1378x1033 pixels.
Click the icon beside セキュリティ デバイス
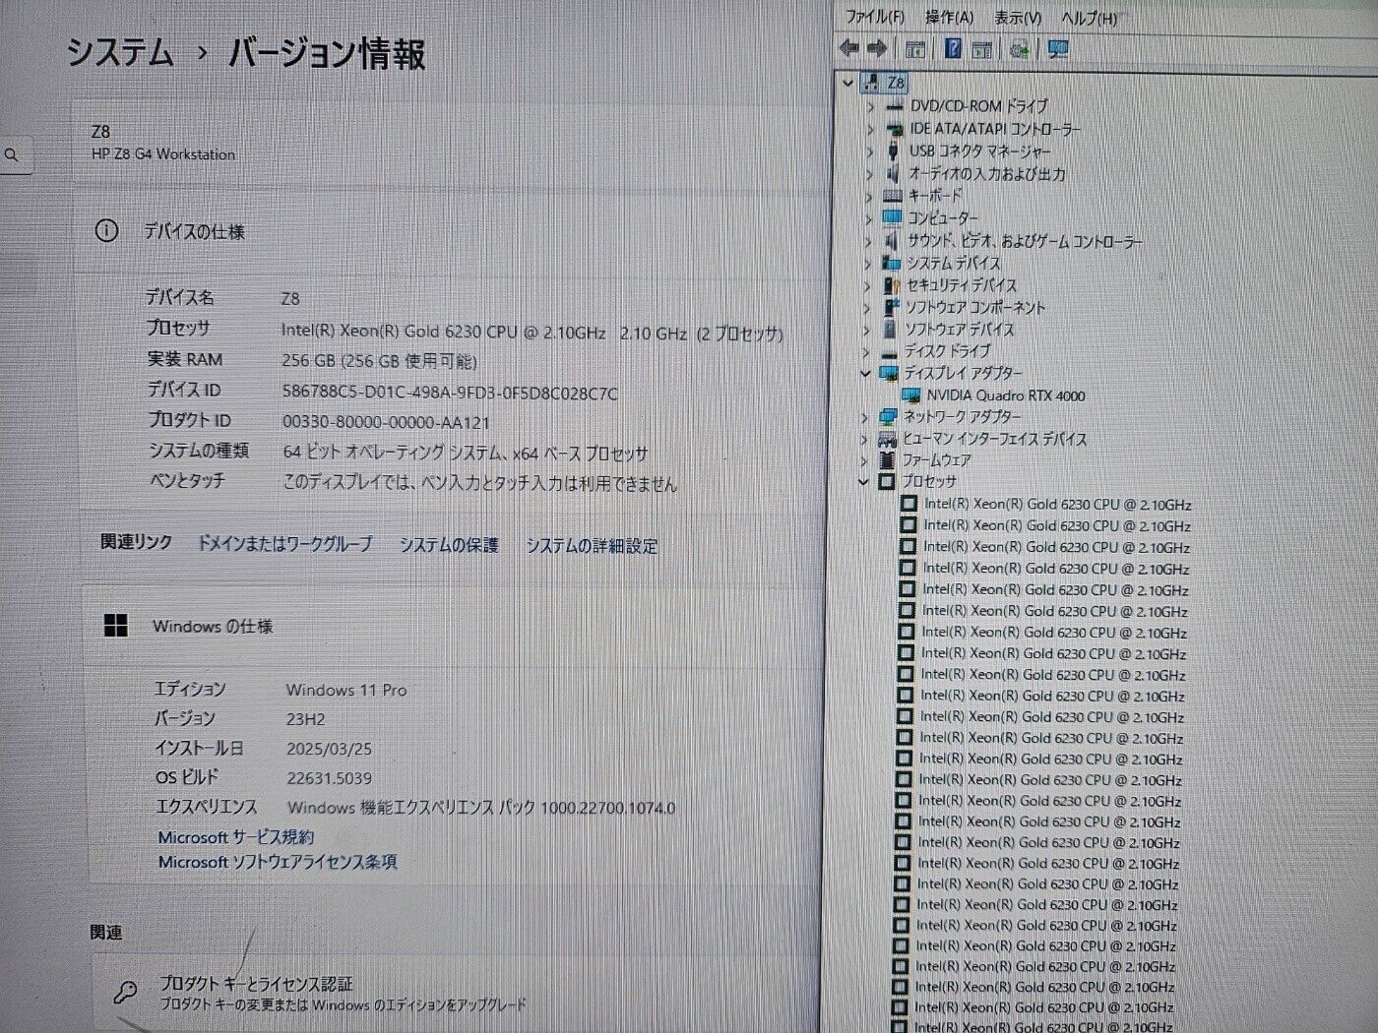click(x=891, y=284)
